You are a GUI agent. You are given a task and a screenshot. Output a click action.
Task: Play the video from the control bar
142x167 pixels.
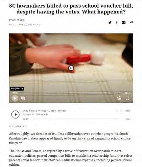[15, 98]
